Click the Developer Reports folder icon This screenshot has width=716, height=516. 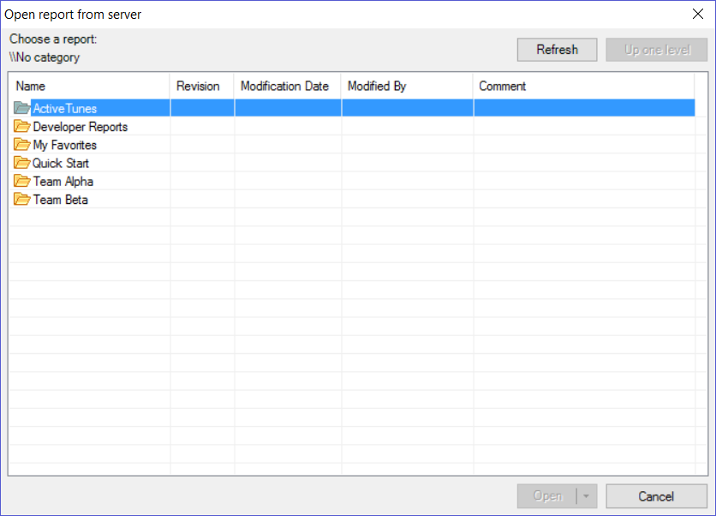pyautogui.click(x=22, y=126)
